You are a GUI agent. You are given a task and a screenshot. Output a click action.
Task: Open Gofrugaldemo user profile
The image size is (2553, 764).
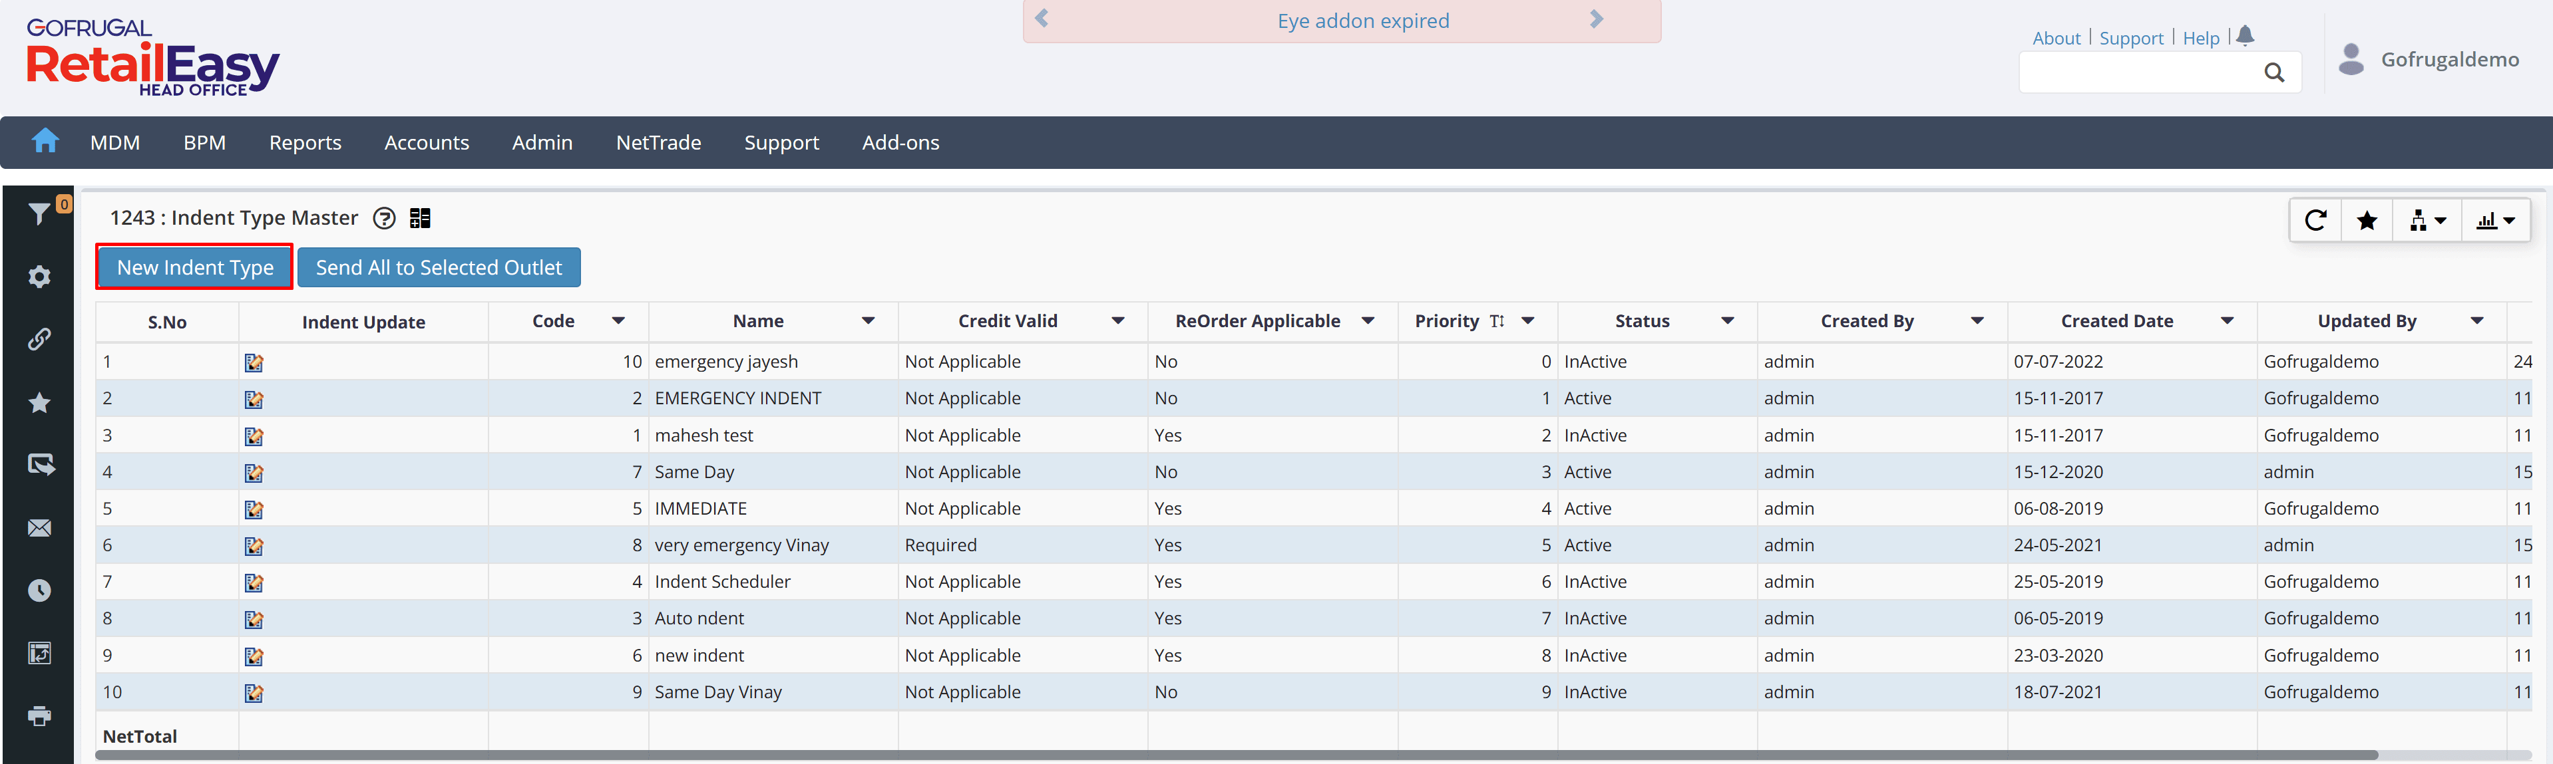click(2429, 59)
